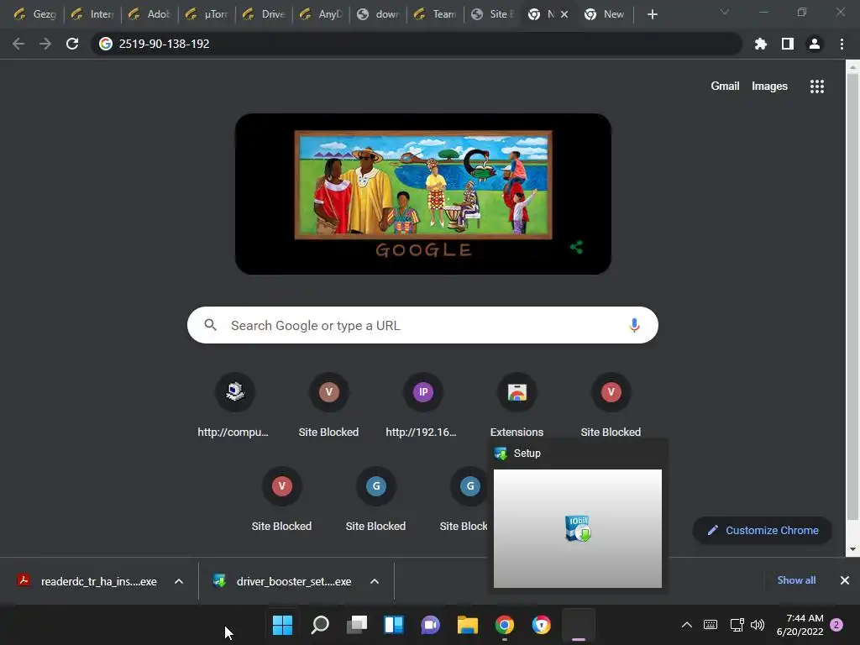Click the share icon on the Google Doodle
Image resolution: width=860 pixels, height=645 pixels.
[576, 248]
